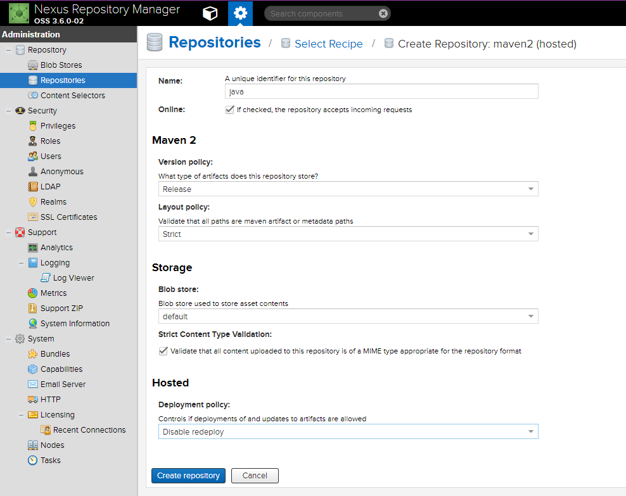Click the System gear icon in sidebar

20,339
